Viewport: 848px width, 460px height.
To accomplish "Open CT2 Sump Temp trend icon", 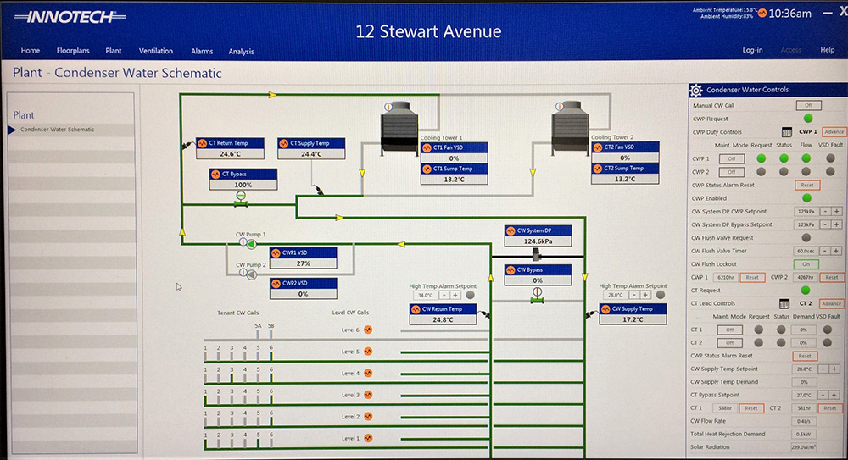I will tap(598, 168).
